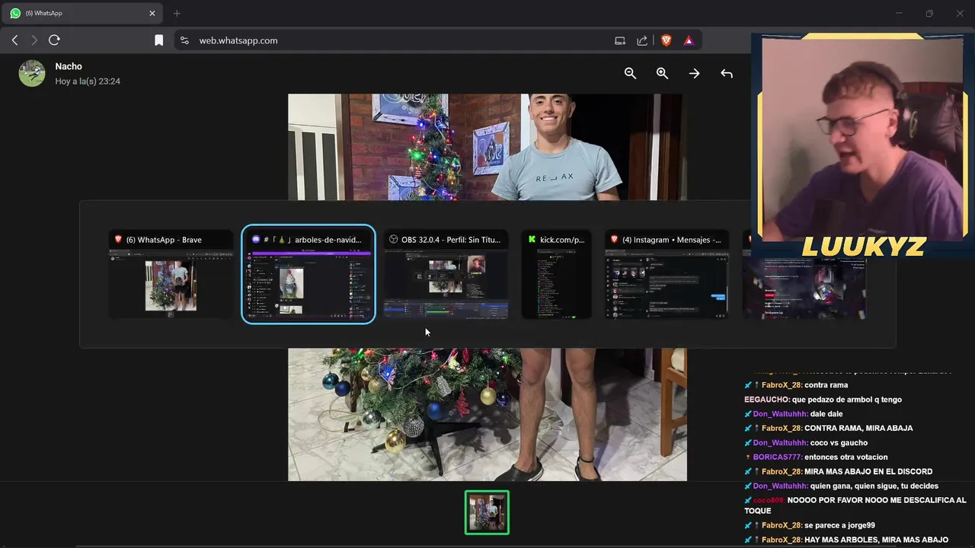Click the name "Nacho" in viewer header
The image size is (975, 548).
click(x=69, y=66)
